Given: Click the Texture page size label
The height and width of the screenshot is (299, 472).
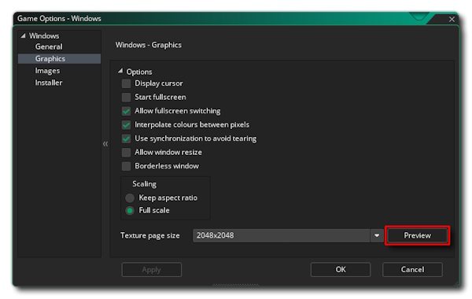Looking at the screenshot, I should 150,235.
